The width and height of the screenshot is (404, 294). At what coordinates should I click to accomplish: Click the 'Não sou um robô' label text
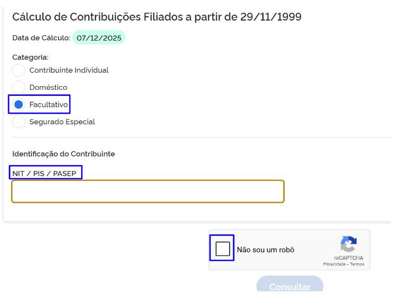pyautogui.click(x=265, y=250)
